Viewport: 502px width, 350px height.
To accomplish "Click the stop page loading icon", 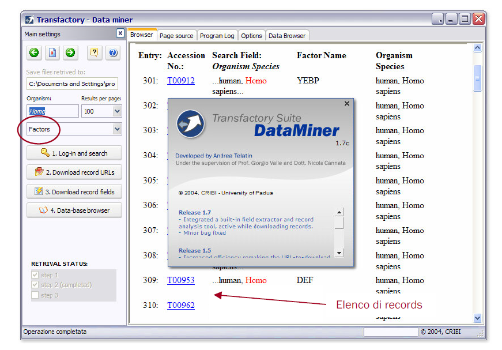I will point(52,52).
